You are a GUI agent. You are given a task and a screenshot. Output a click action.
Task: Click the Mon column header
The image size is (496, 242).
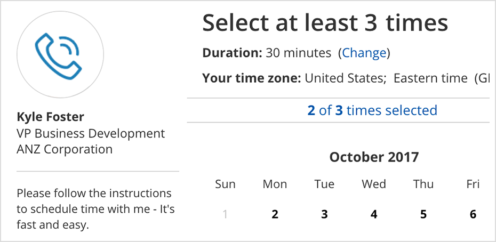275,184
